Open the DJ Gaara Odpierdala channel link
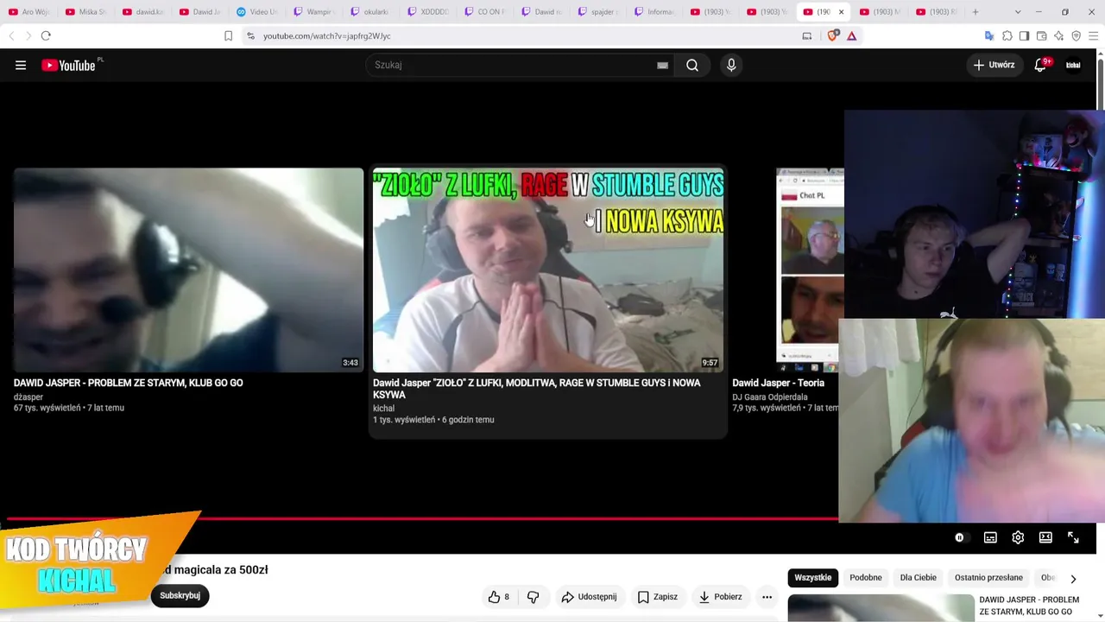Viewport: 1105px width, 622px height. coord(770,397)
